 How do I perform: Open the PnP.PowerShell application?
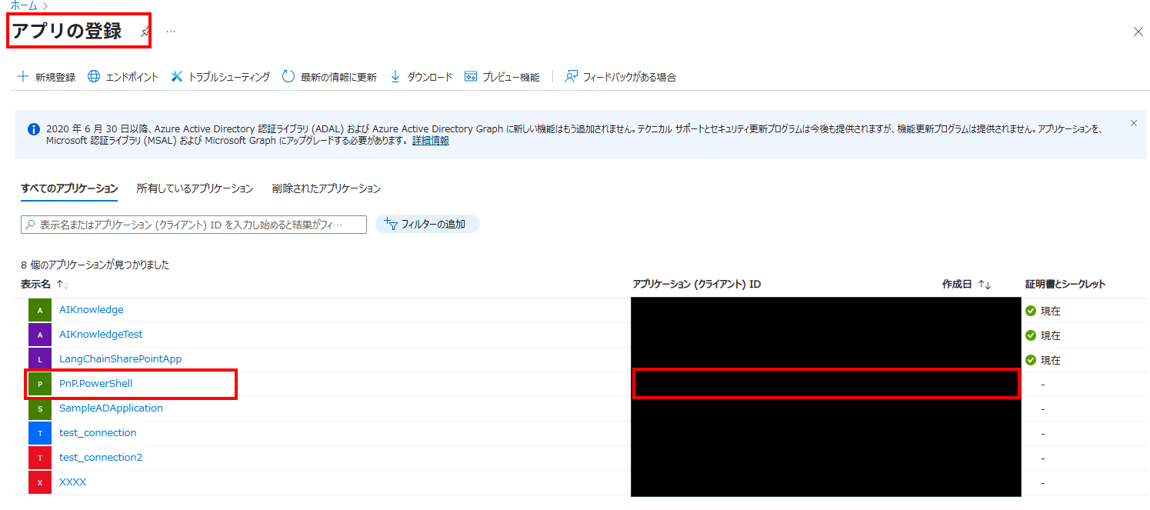(95, 383)
